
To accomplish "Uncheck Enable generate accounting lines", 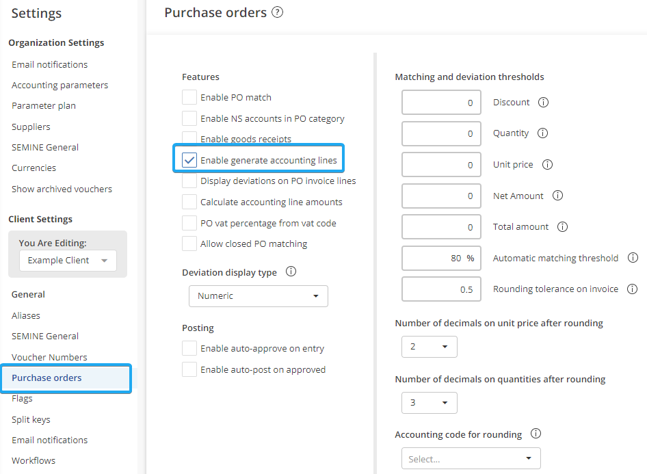I will [189, 160].
